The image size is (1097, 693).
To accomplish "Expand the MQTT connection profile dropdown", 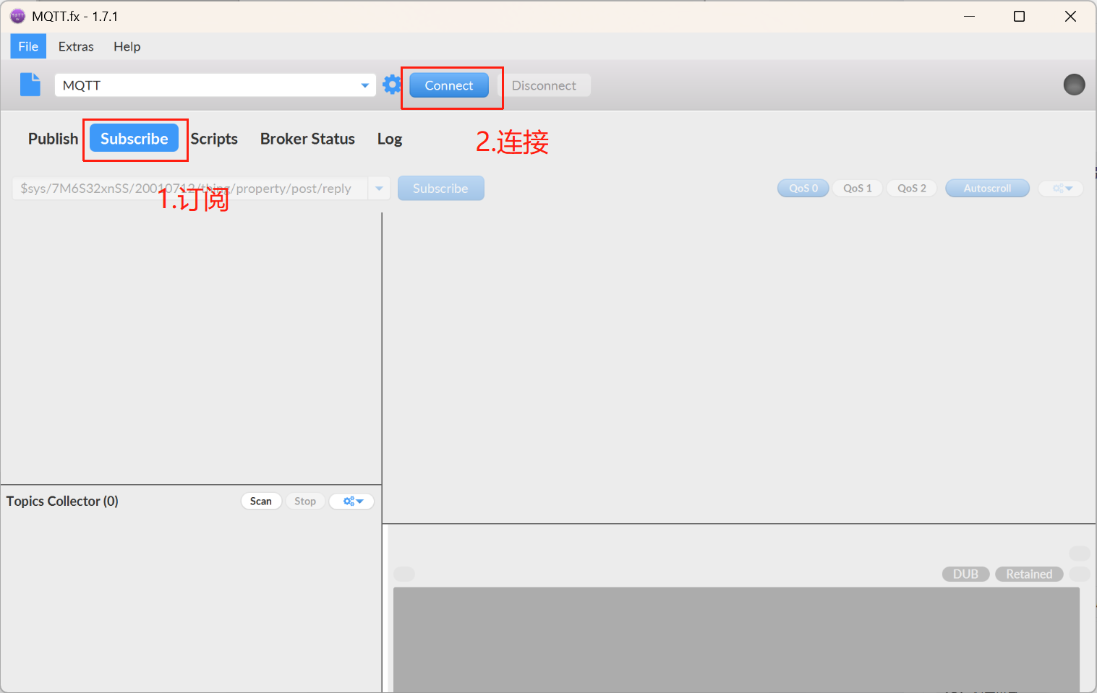I will point(364,85).
